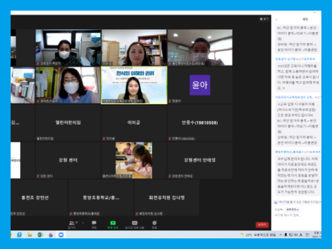The width and height of the screenshot is (332, 249).
Task: Open the Firefox icon on the taskbar
Action: click(x=50, y=234)
